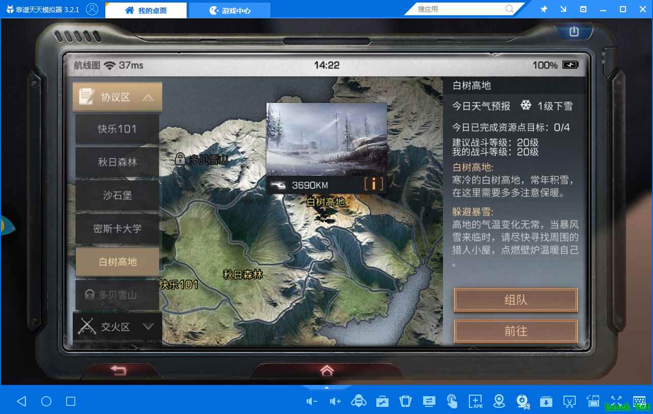Viewport: 653px width, 414px height.
Task: Select 沙石堡 from the area list
Action: (x=117, y=196)
